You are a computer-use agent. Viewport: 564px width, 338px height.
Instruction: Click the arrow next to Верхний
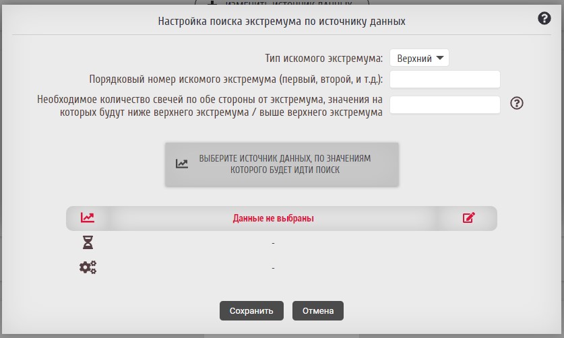point(440,58)
